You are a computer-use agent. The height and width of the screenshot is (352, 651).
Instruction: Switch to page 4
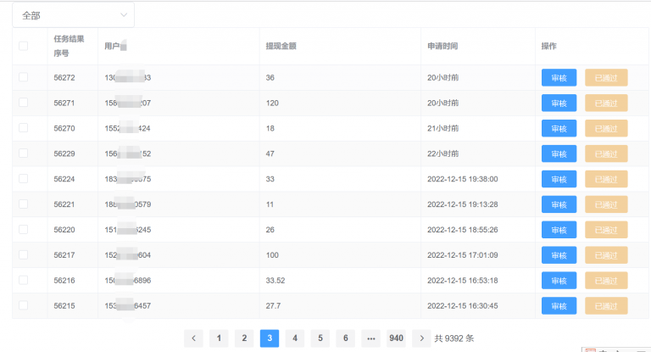pyautogui.click(x=295, y=338)
